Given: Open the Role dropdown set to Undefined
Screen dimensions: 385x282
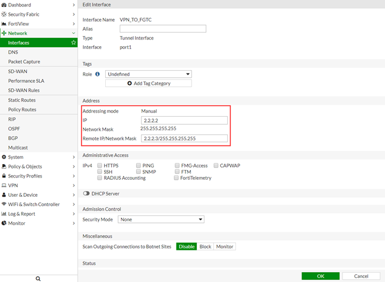Looking at the screenshot, I should (x=150, y=74).
